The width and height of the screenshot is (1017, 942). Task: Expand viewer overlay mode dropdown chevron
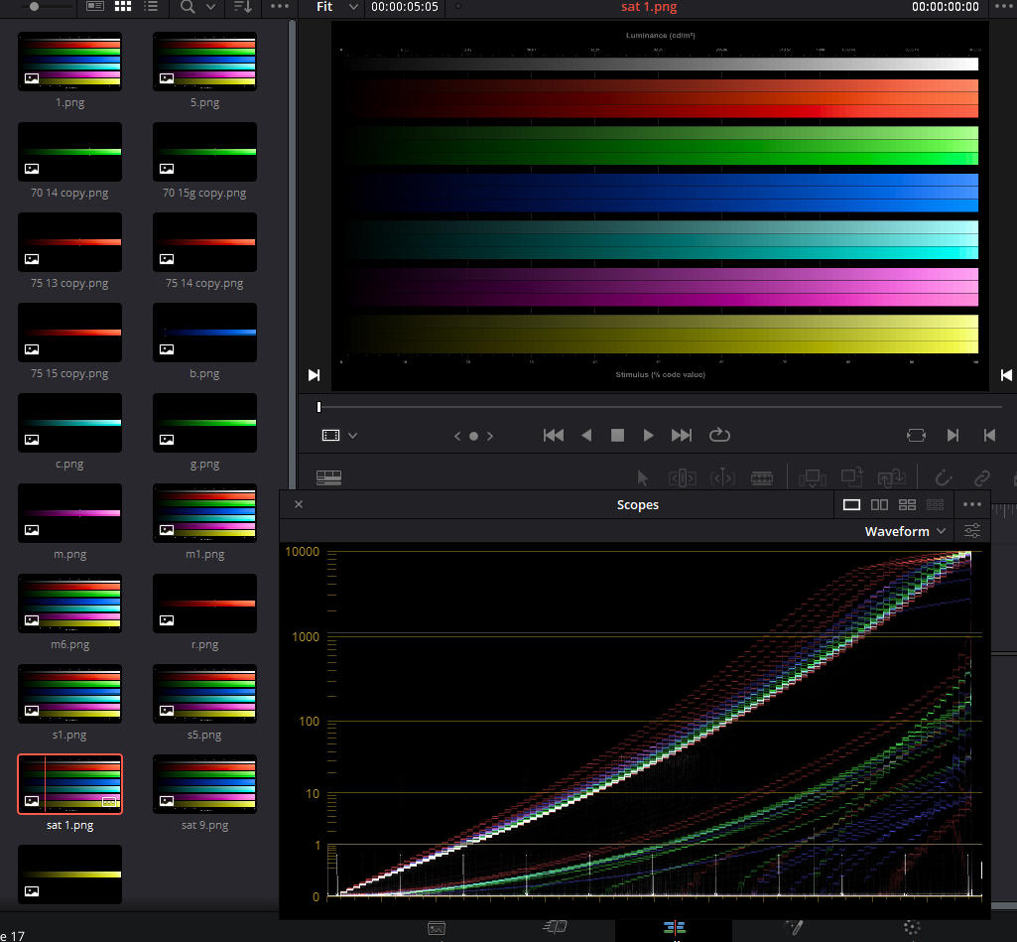[353, 436]
